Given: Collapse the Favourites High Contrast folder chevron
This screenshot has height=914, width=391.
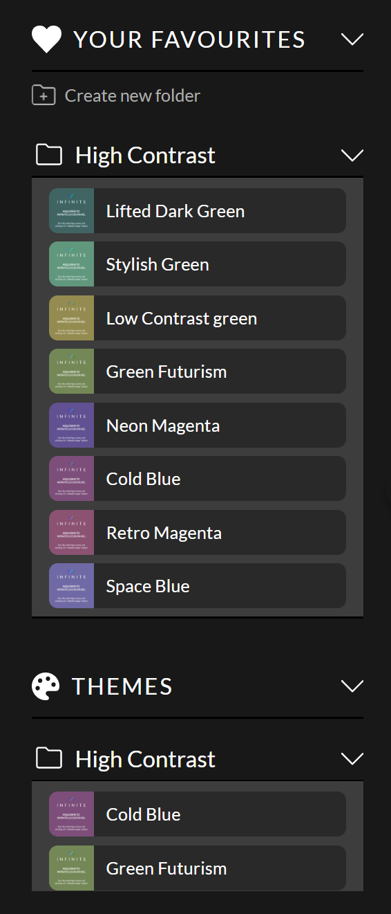Looking at the screenshot, I should [352, 155].
